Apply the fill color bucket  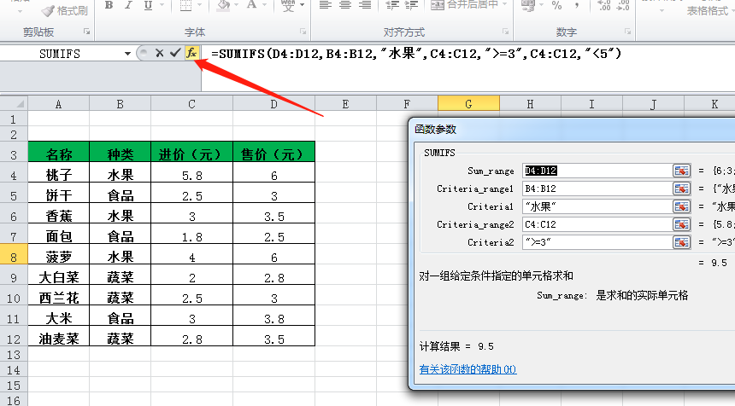point(224,6)
